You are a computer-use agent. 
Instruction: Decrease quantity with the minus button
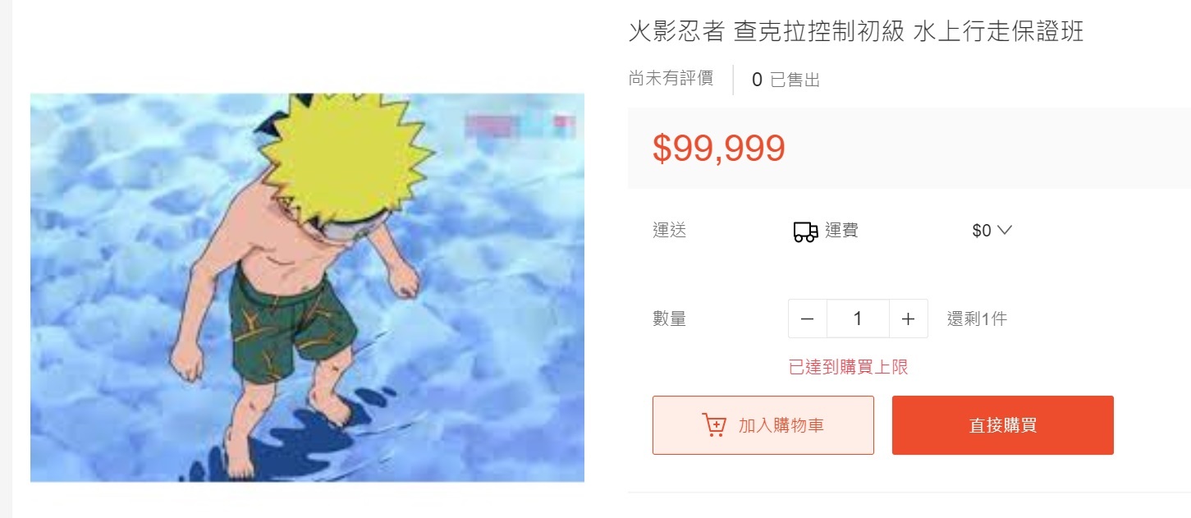coord(808,319)
